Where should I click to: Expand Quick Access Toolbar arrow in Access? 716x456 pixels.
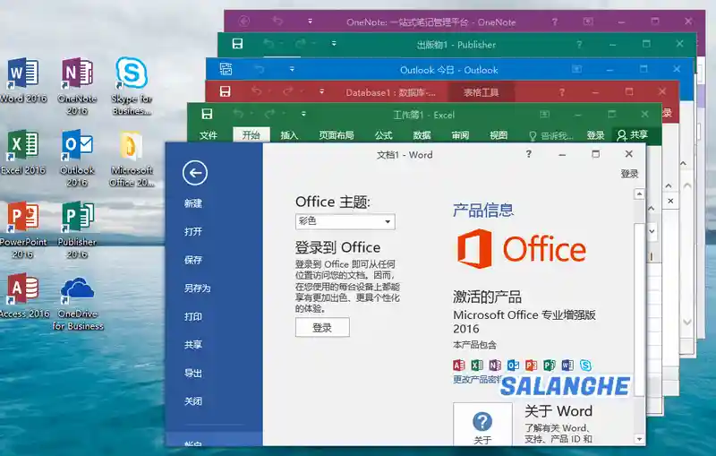pos(322,91)
